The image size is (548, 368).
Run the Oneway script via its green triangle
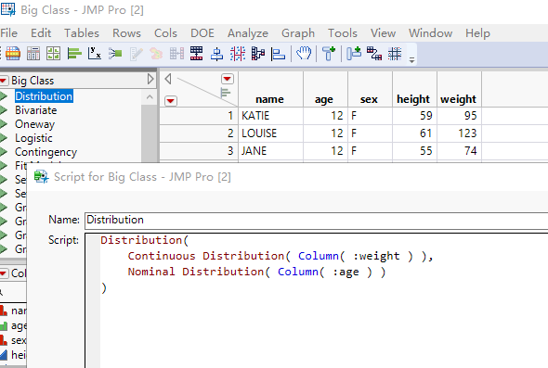pyautogui.click(x=4, y=124)
